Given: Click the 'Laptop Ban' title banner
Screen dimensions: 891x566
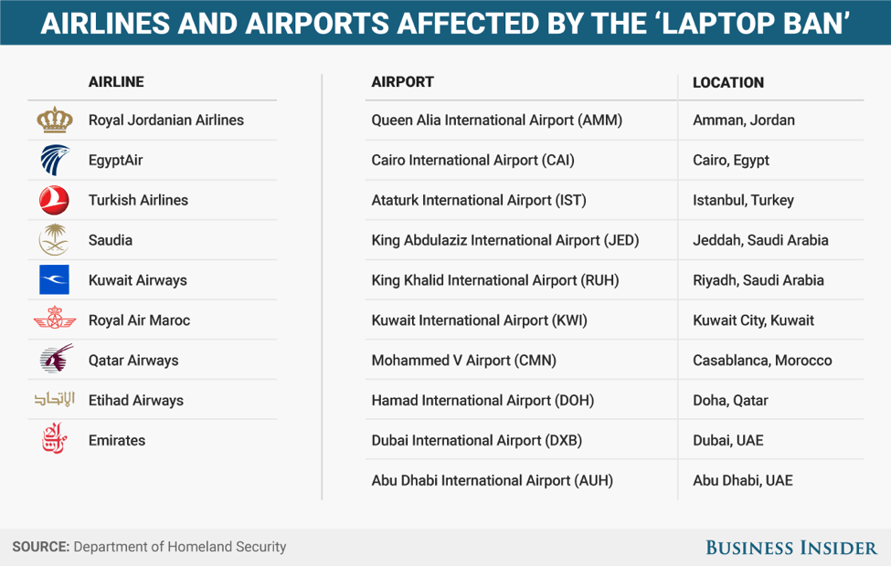Looking at the screenshot, I should pos(446,23).
